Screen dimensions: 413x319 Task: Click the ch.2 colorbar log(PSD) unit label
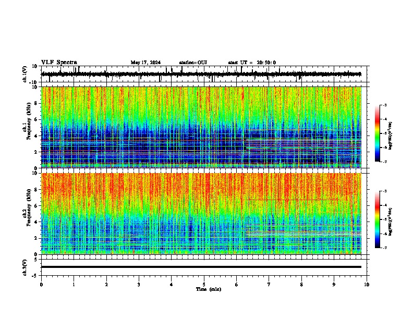[x=390, y=222]
